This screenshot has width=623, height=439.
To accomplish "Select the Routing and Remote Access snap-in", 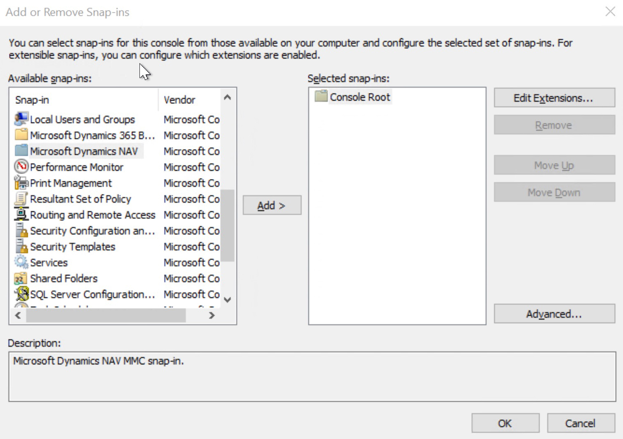I will 93,215.
